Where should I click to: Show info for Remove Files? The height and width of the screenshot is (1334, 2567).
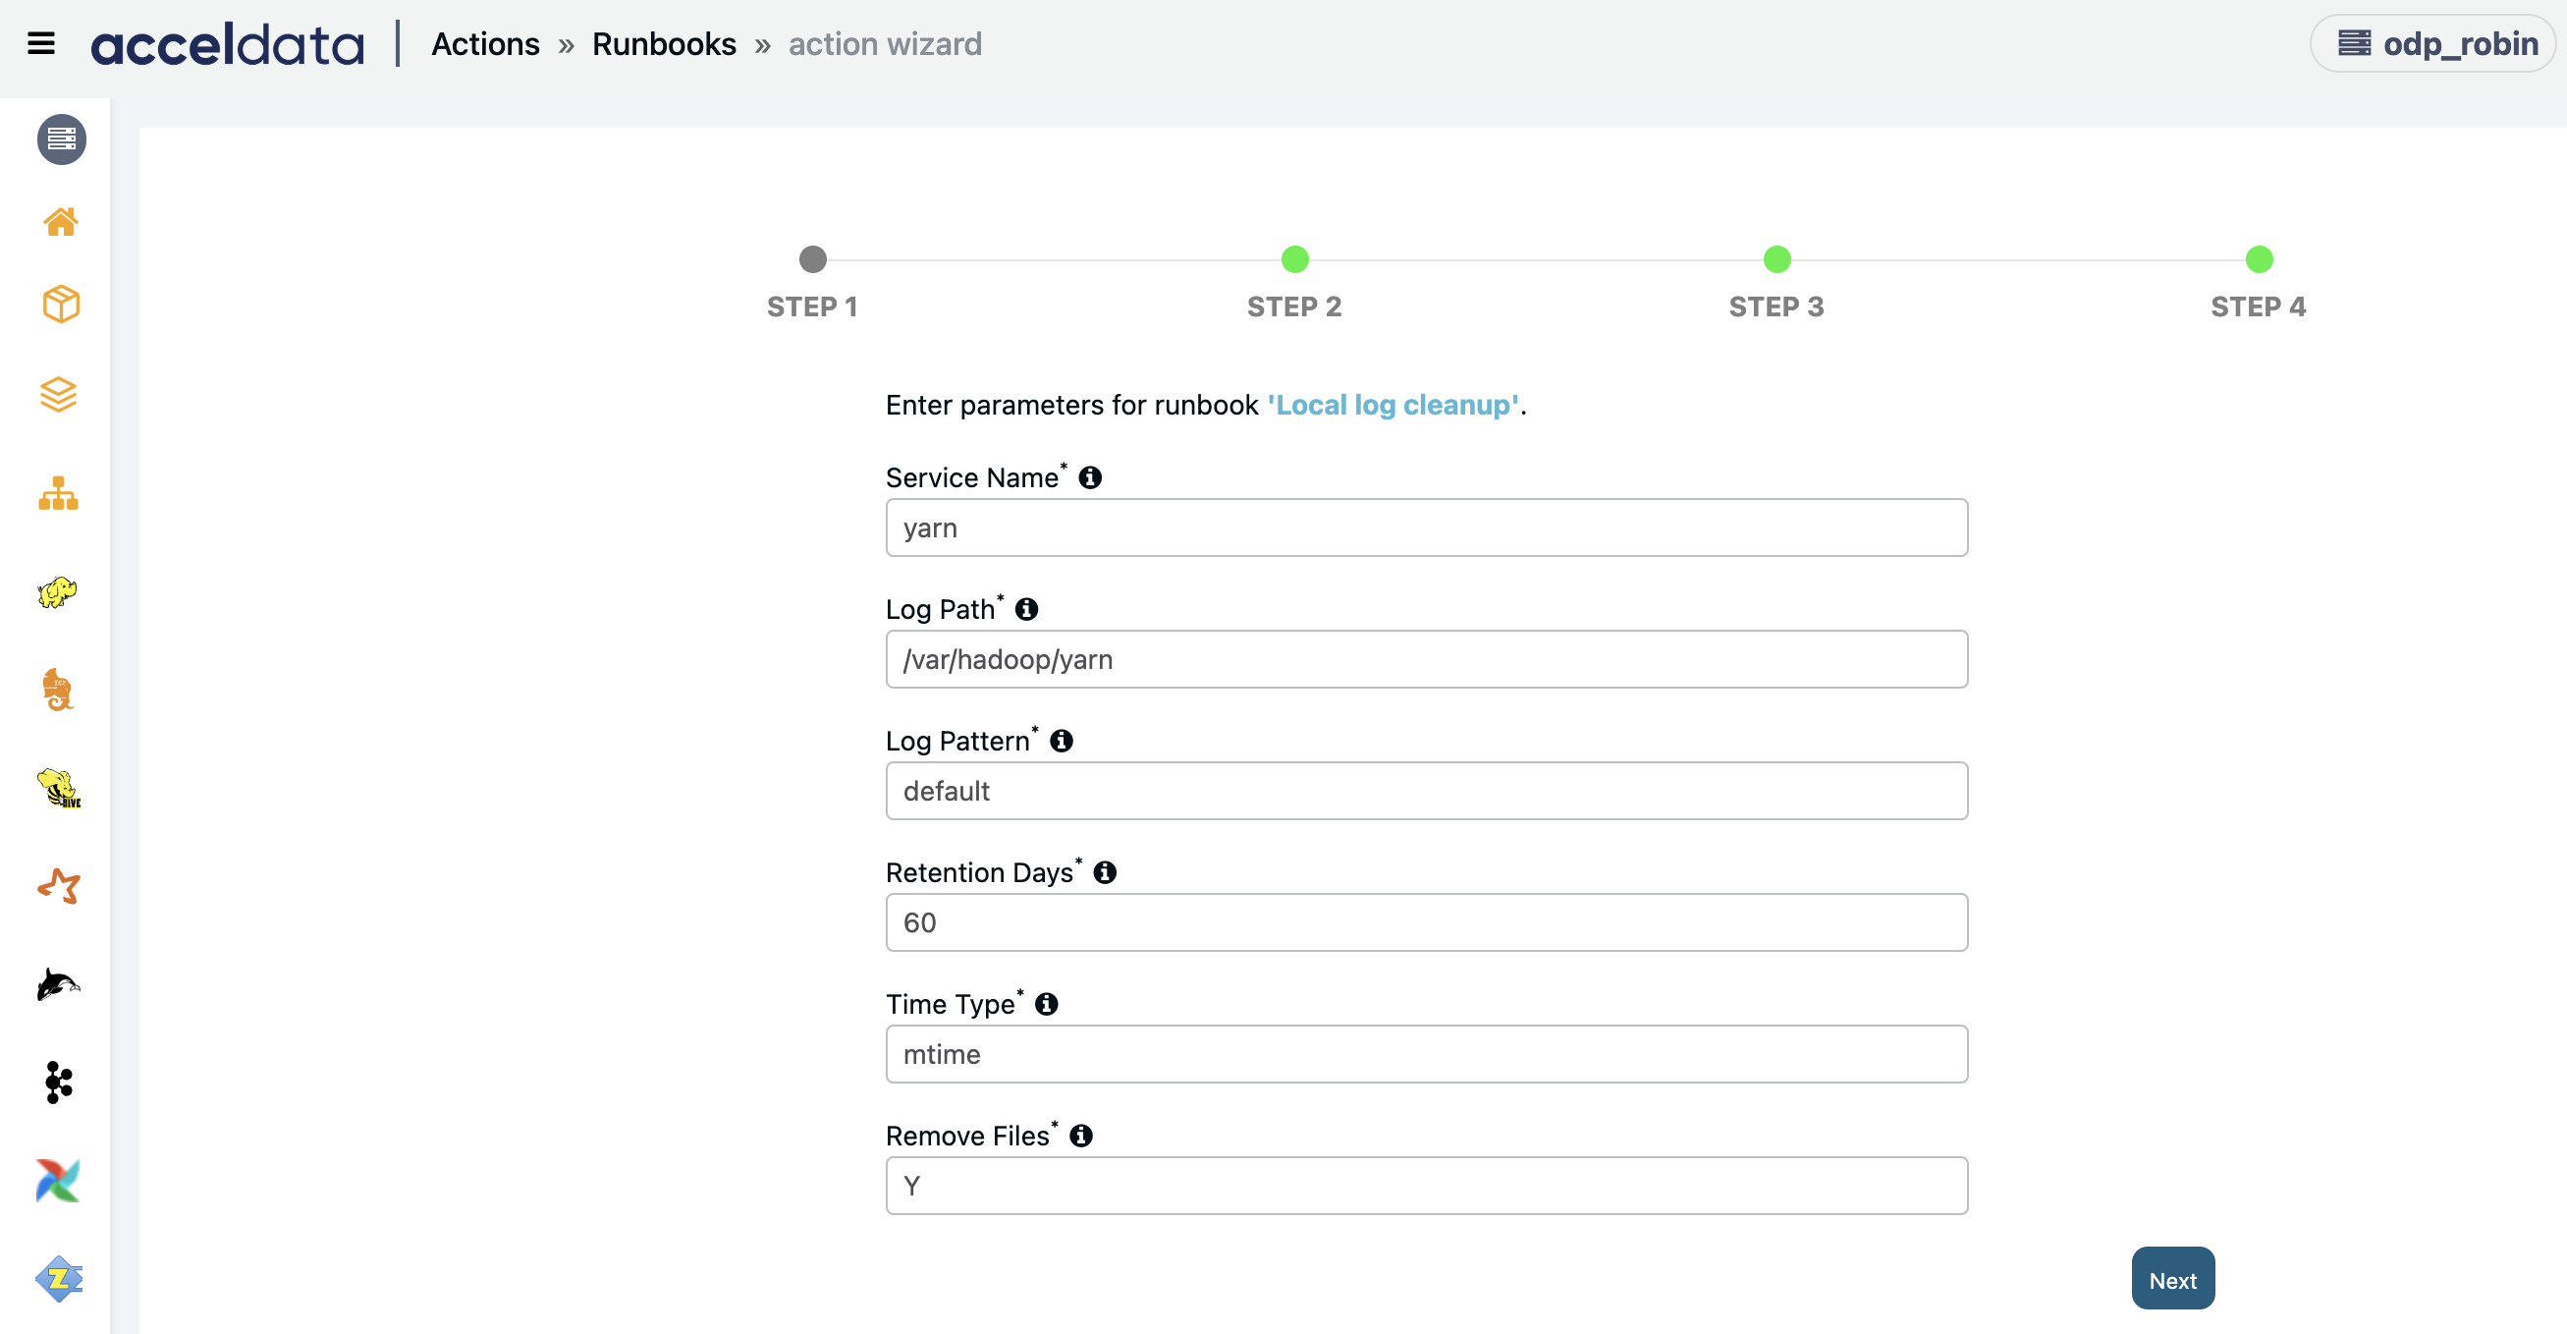(1081, 1136)
